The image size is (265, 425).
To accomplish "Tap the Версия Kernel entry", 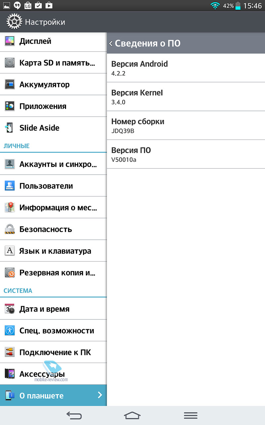I will 186,97.
